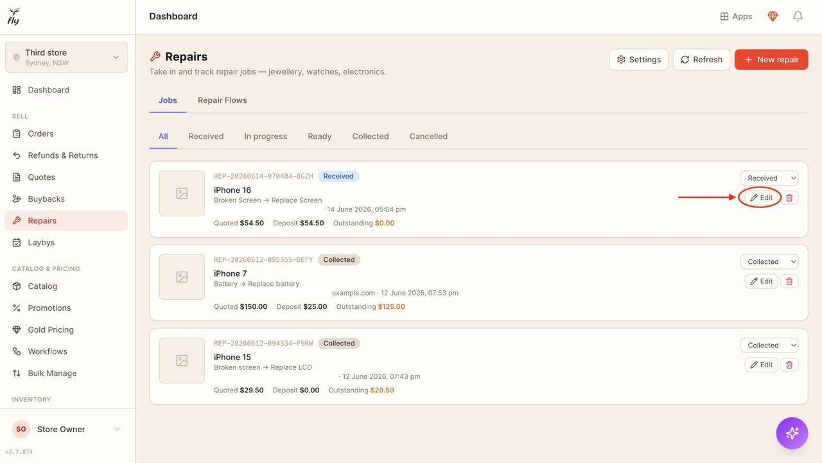Click the iPhone 15 job title
The height and width of the screenshot is (463, 822).
pos(232,357)
